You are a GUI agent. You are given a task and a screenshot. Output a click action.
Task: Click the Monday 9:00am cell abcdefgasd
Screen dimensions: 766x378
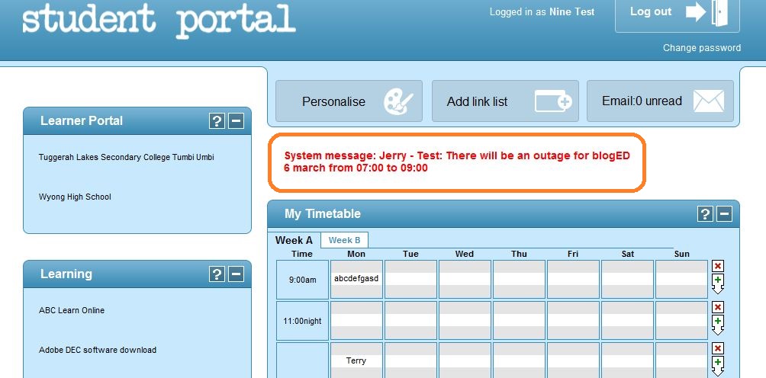click(356, 279)
